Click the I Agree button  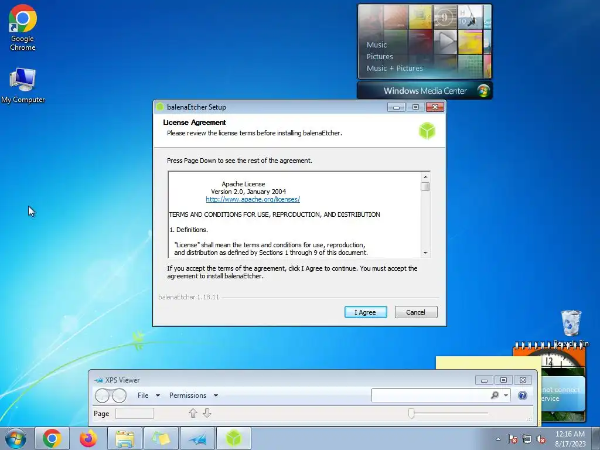366,312
